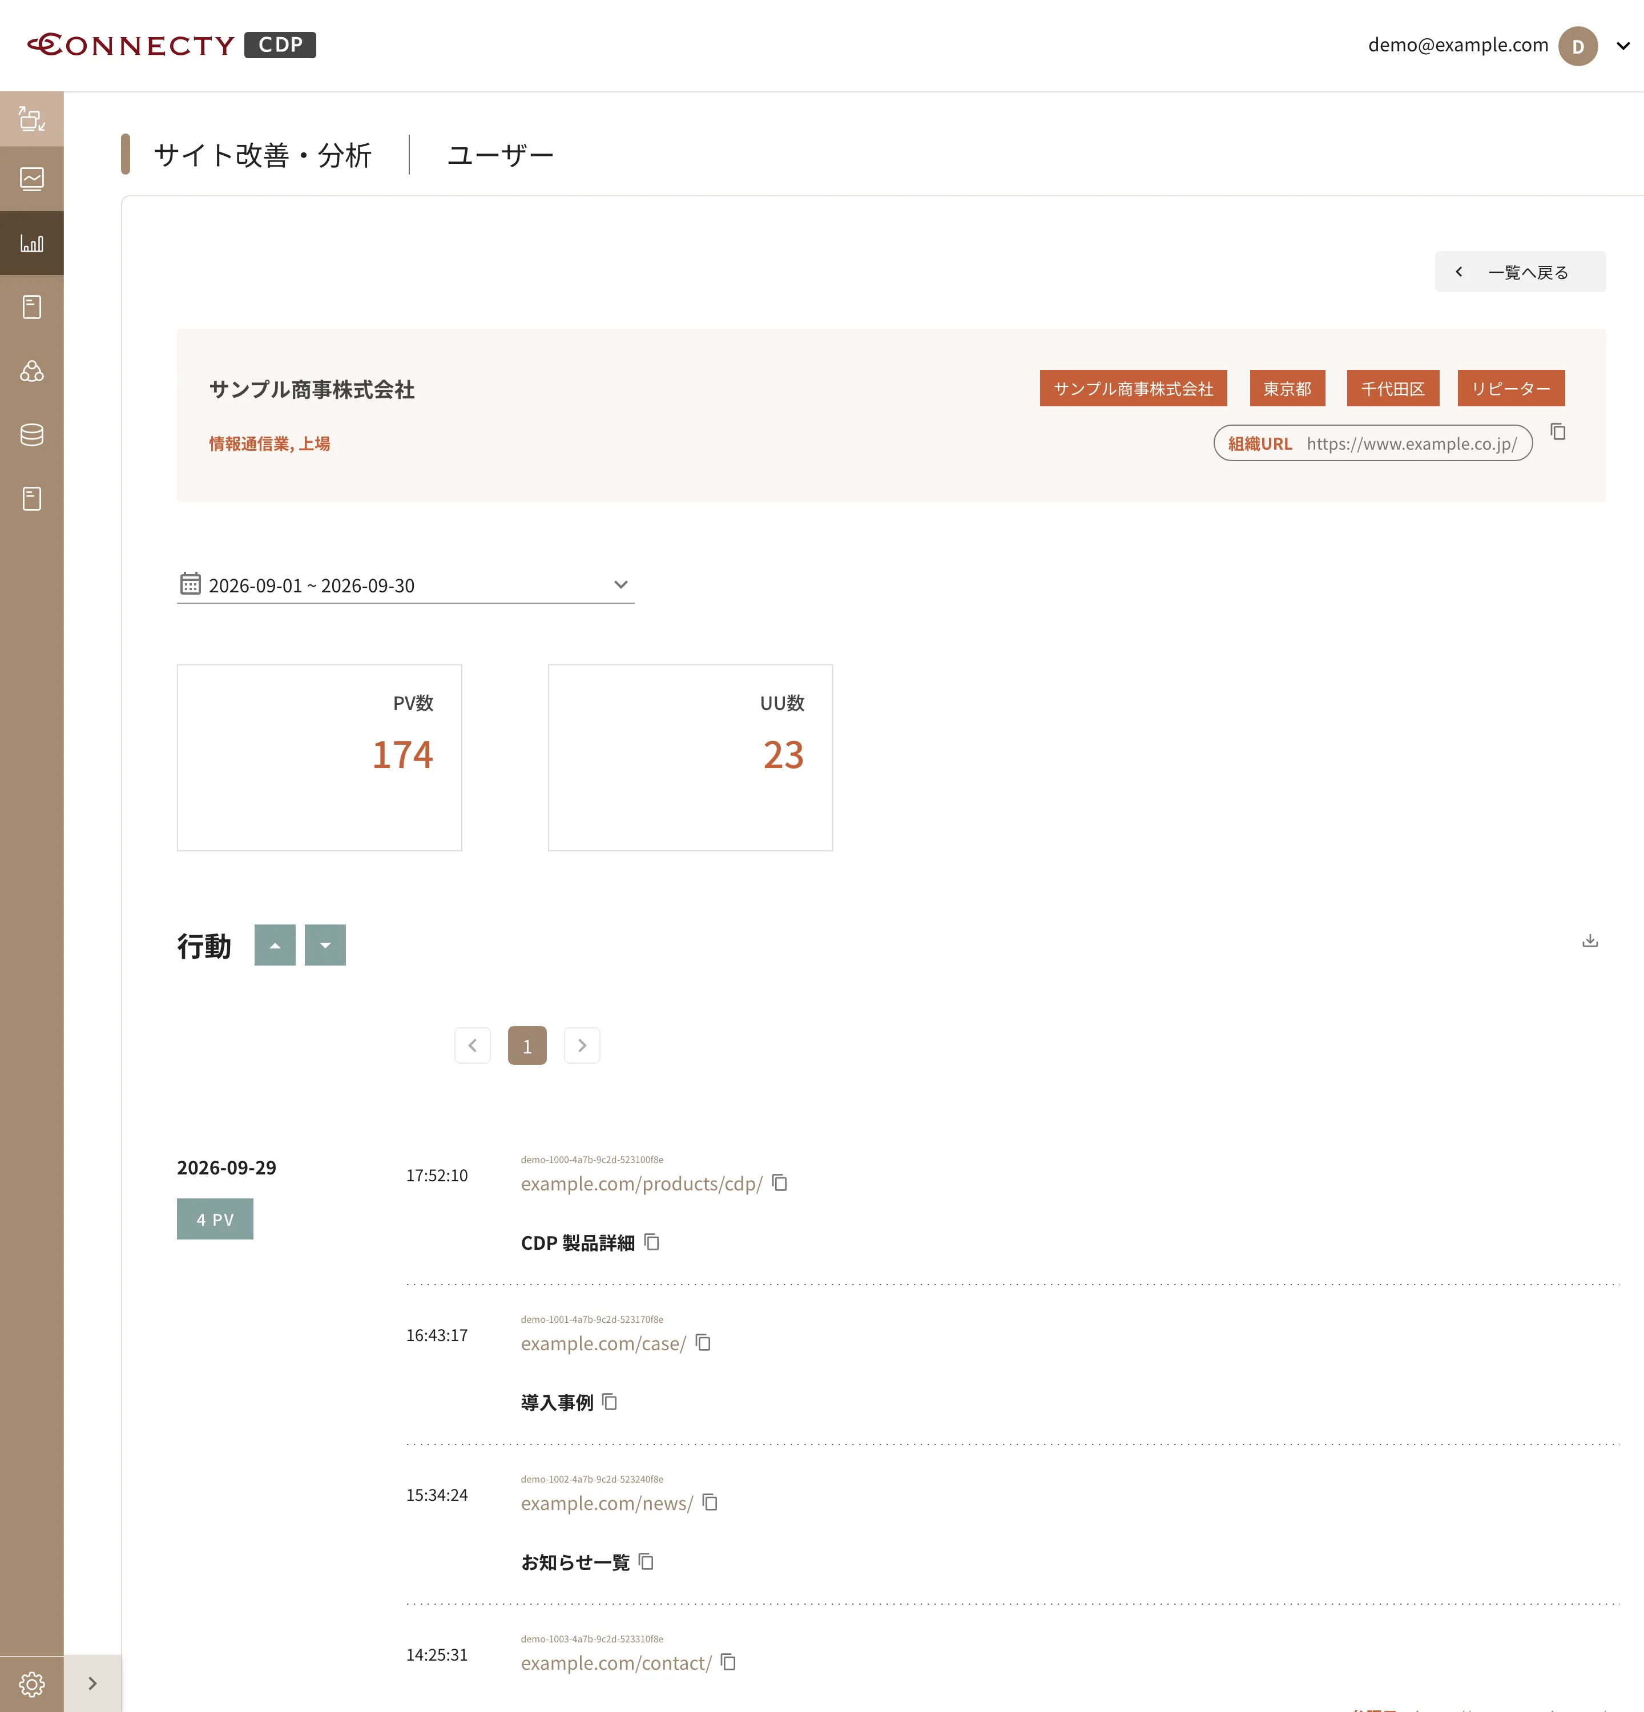This screenshot has width=1644, height=1712.
Task: Expand the sidebar with the arrow
Action: [x=92, y=1684]
